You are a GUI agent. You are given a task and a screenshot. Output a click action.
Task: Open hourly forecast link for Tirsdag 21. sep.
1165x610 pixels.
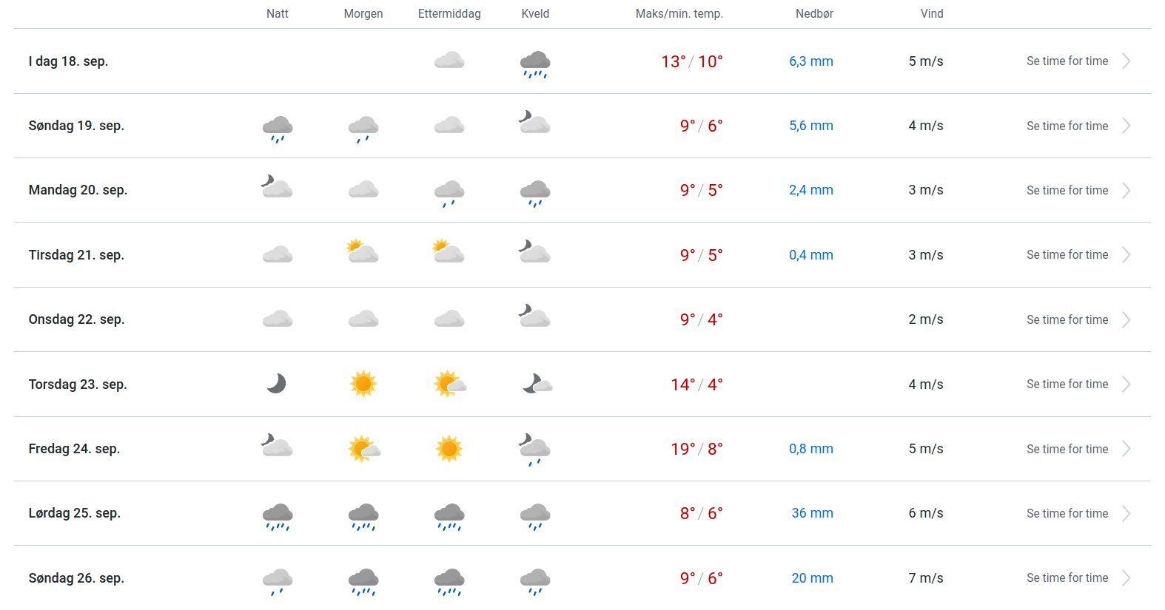point(1067,255)
